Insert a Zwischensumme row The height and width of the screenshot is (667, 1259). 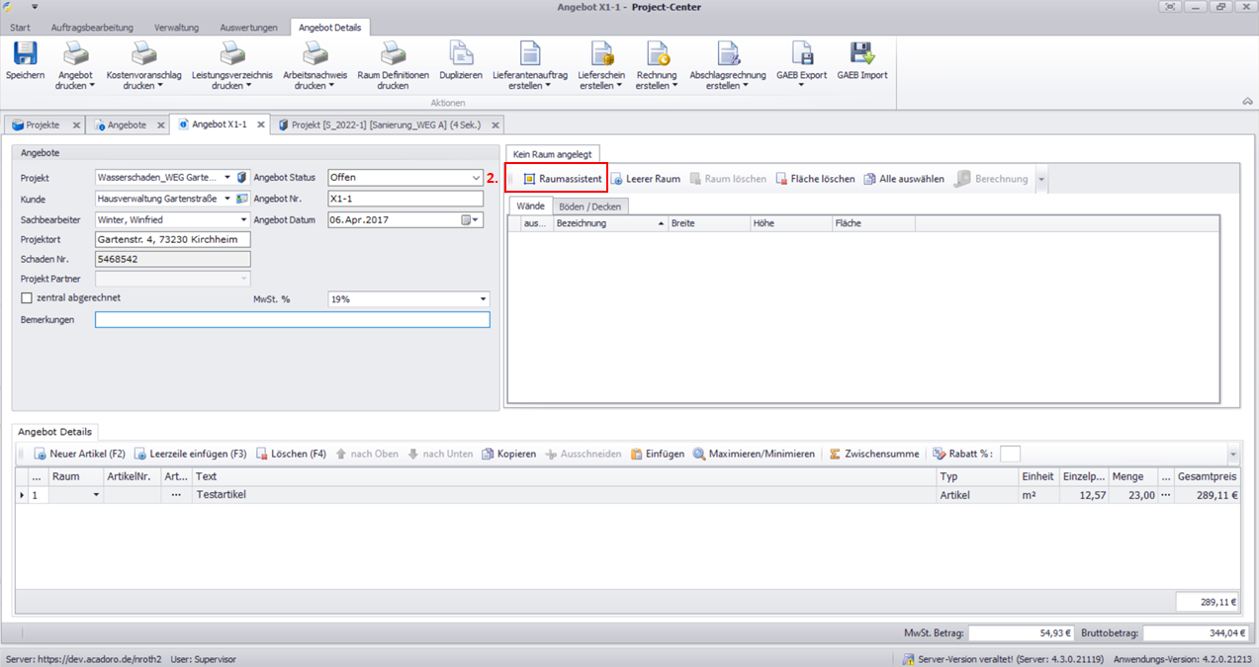[x=873, y=454]
